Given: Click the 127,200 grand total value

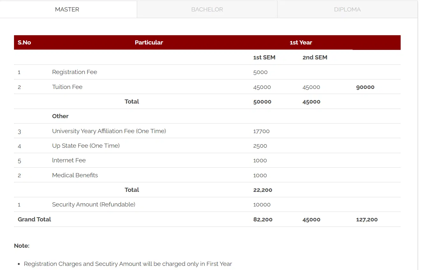Looking at the screenshot, I should [367, 219].
